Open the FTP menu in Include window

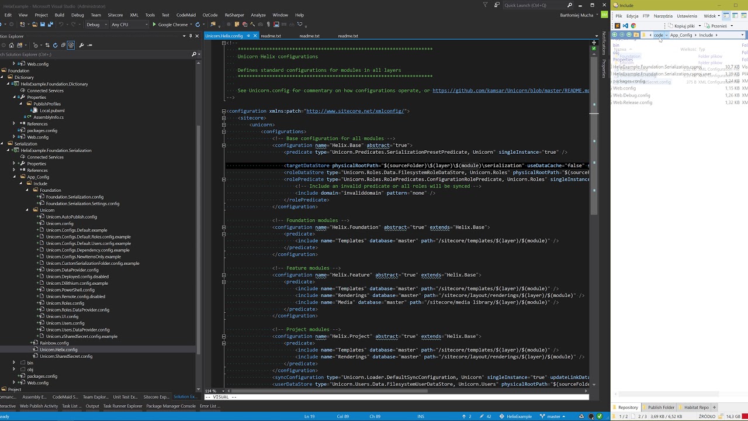pyautogui.click(x=646, y=16)
